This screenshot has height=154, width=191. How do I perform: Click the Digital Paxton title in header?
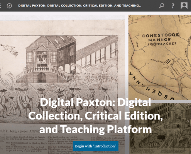coord(80,6)
